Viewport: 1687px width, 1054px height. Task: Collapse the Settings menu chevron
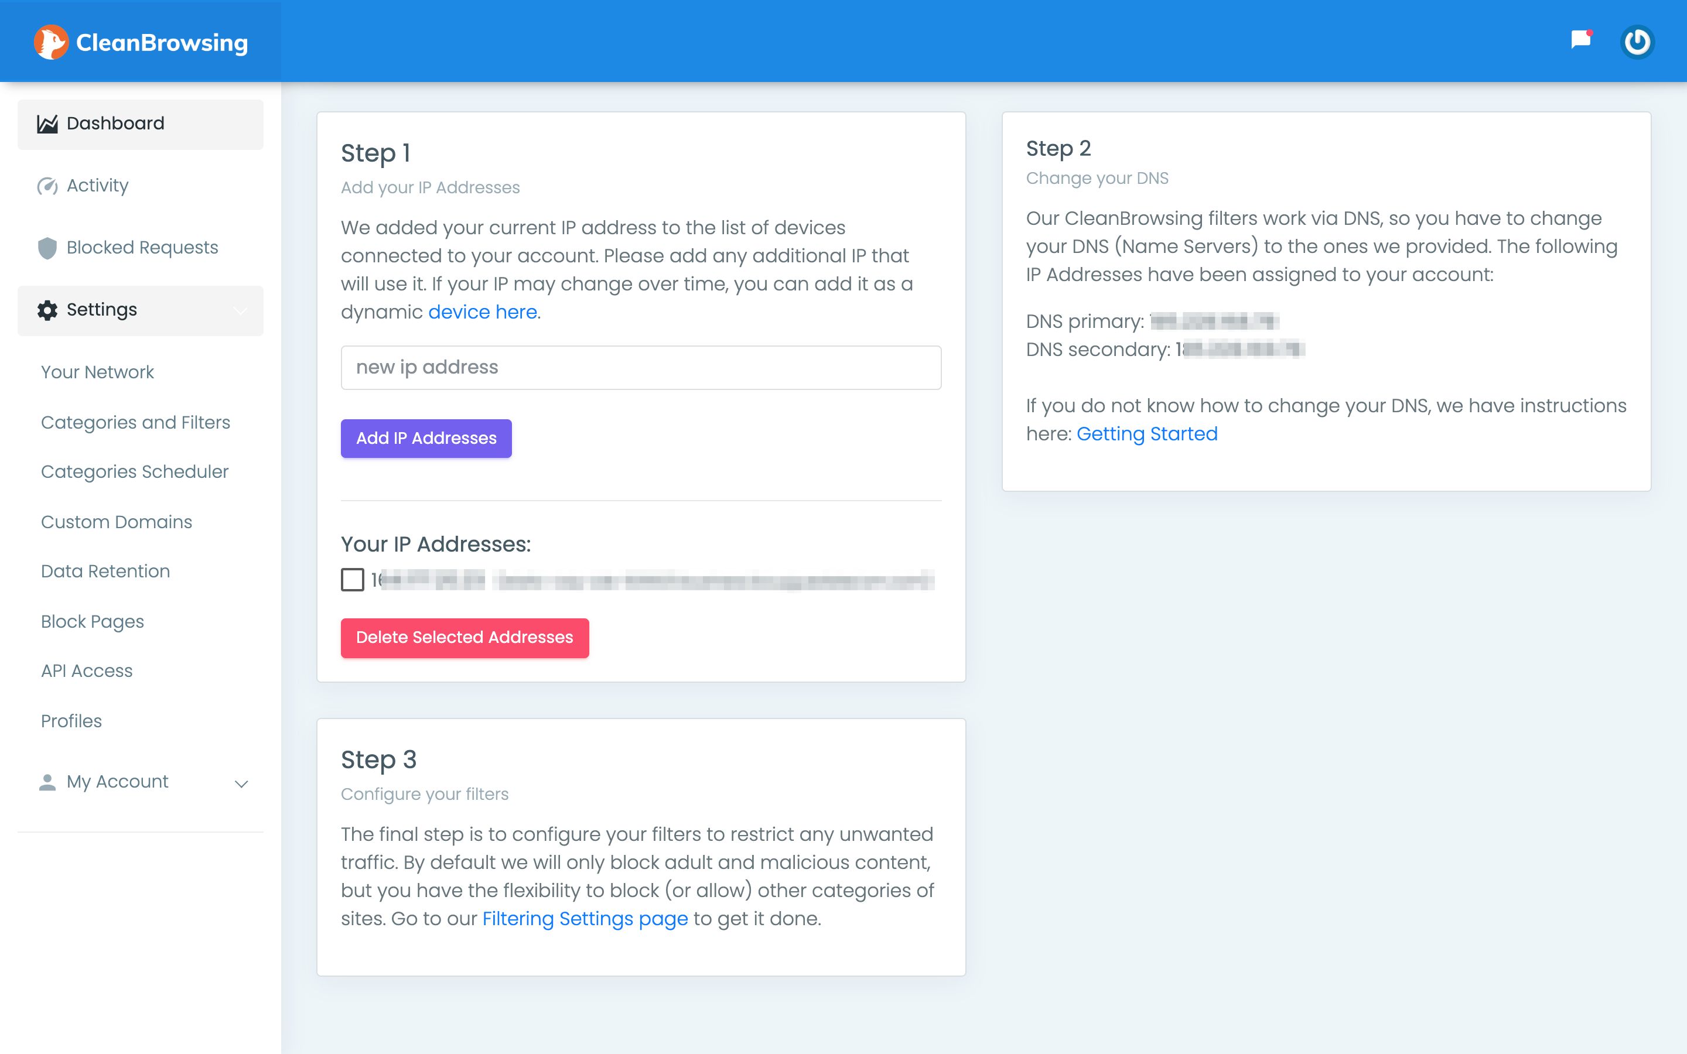pos(241,311)
